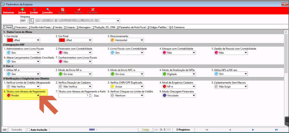The image size is (289, 133).
Task: Click the Incluir toolbar icon
Action: point(22,10)
